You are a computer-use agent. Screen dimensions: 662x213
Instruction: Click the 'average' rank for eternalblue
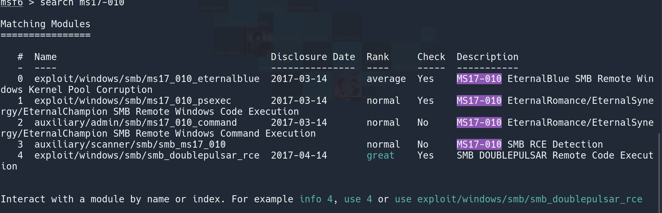[x=386, y=79]
